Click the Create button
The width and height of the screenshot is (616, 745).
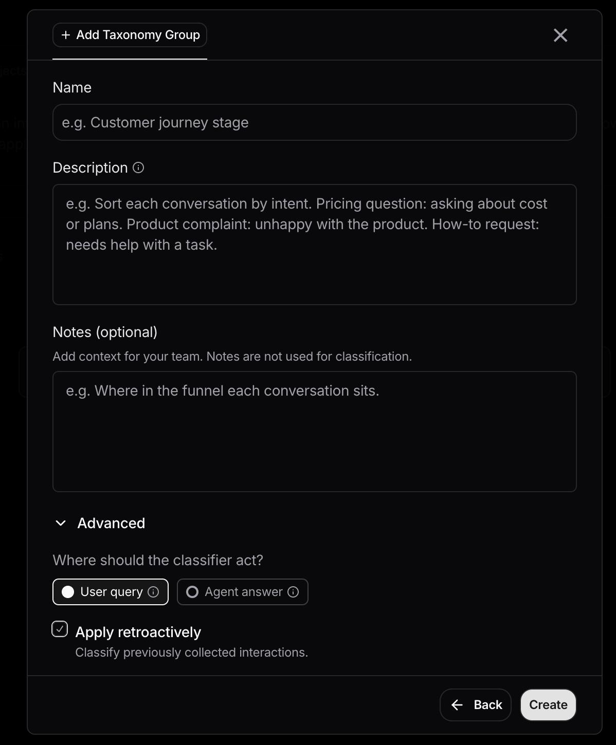(x=548, y=705)
